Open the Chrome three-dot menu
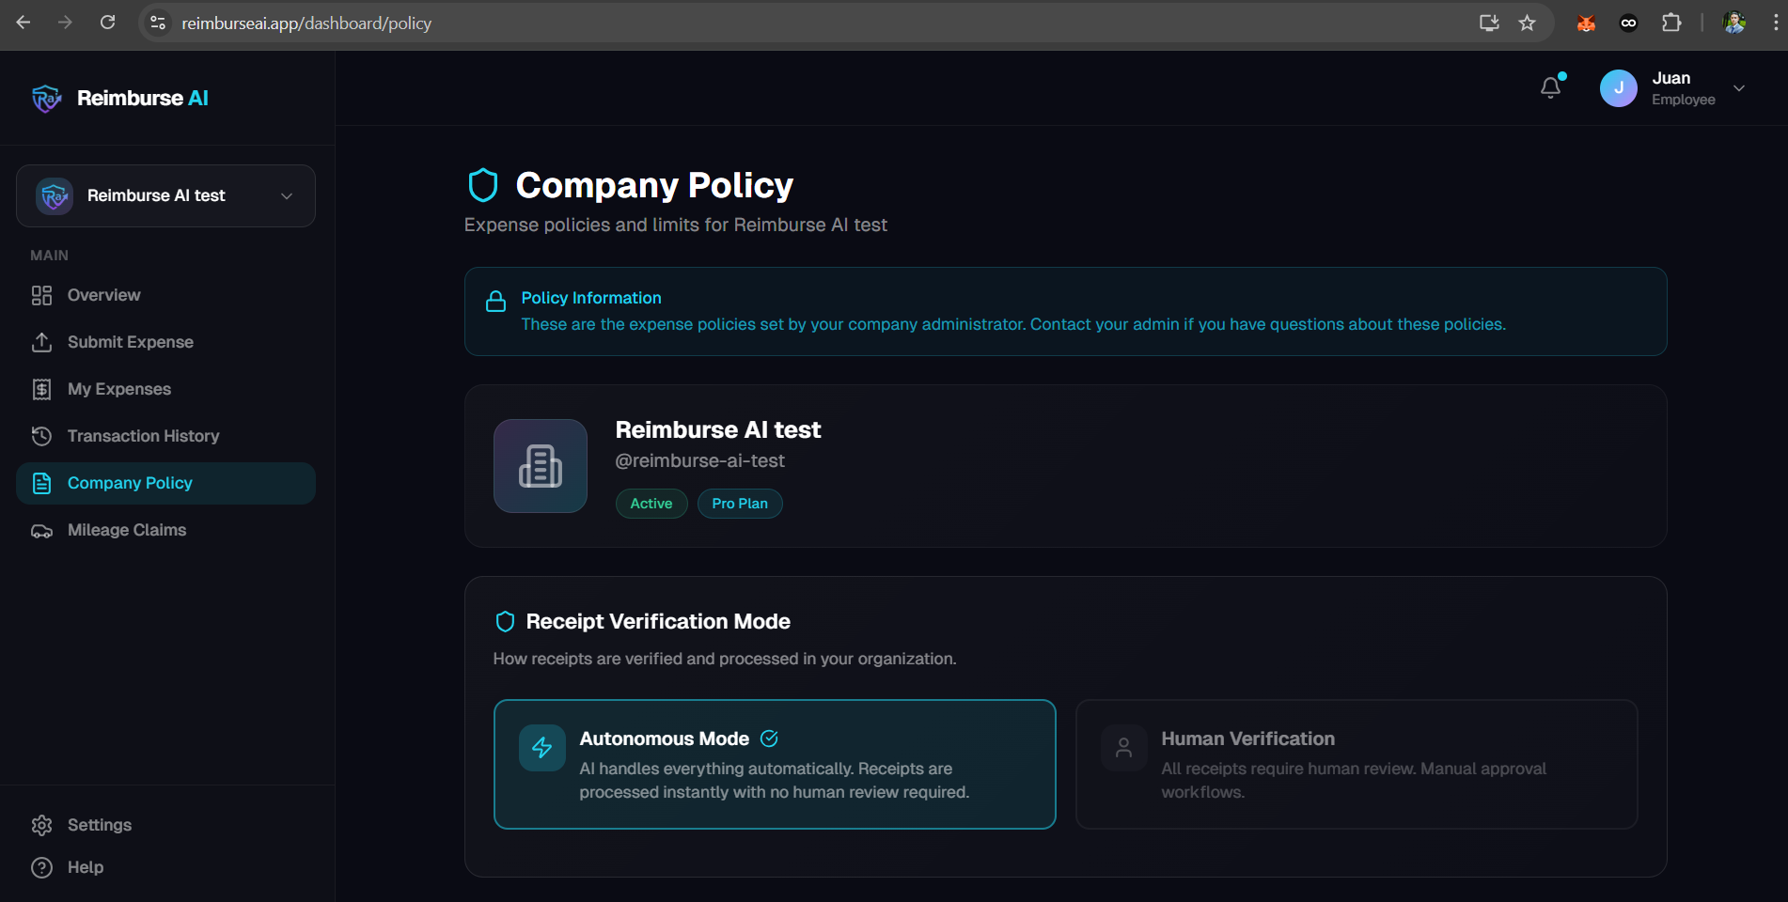 (1775, 23)
